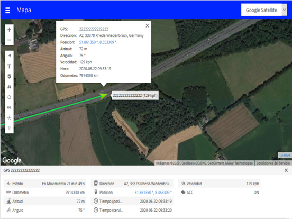Toggle the road route tool icon

click(x=10, y=87)
